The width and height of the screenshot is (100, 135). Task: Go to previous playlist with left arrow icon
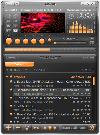pos(45,128)
